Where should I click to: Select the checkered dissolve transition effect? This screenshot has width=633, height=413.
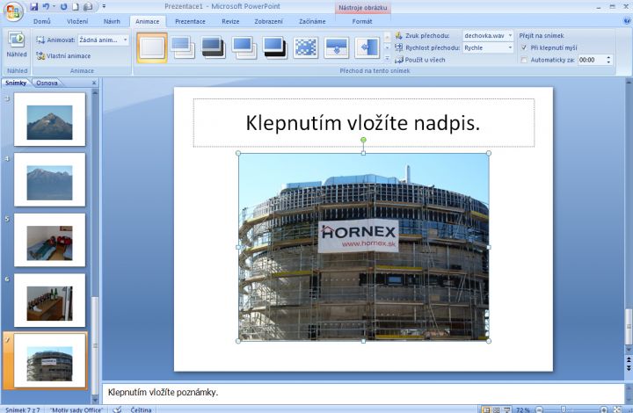click(306, 47)
